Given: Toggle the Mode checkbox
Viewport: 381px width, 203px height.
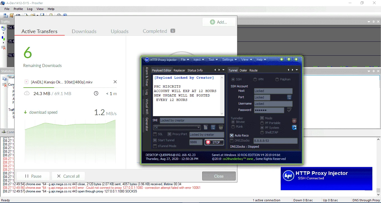Looking at the screenshot, I should (x=262, y=118).
